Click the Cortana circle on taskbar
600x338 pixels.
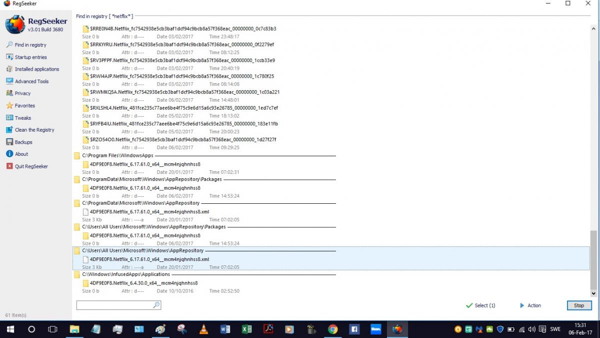click(x=31, y=329)
